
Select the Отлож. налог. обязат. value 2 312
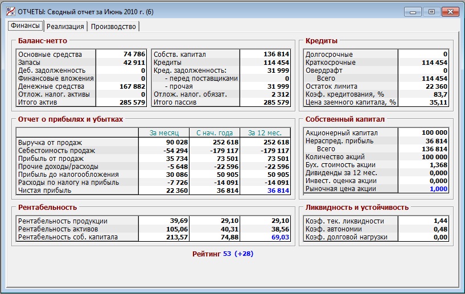[x=280, y=94]
